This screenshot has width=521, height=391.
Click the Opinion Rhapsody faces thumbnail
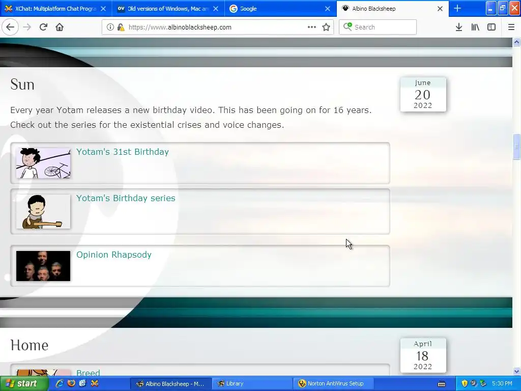coord(43,266)
